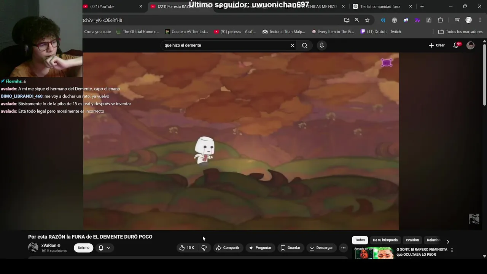Screen dimensions: 487x274
Task: Select the xVaRion filter chip
Action: pos(412,240)
